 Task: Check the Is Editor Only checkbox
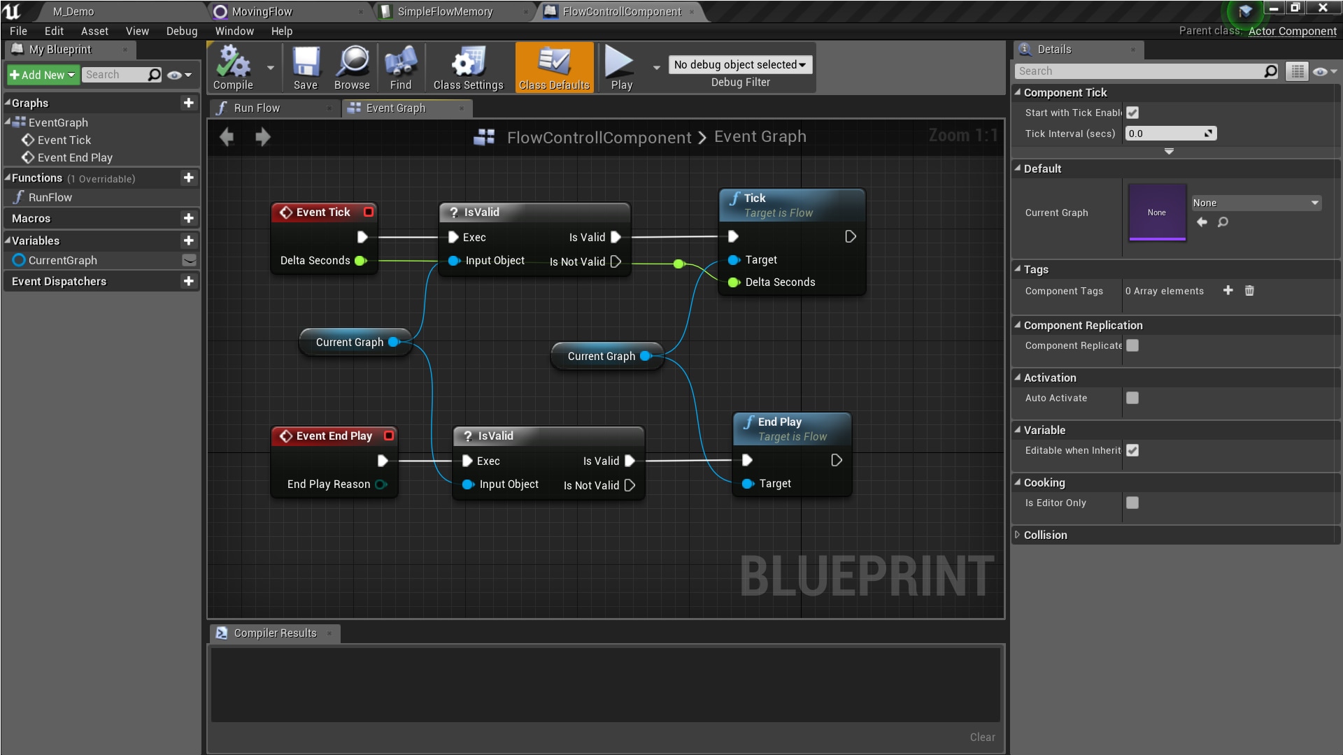(1132, 502)
